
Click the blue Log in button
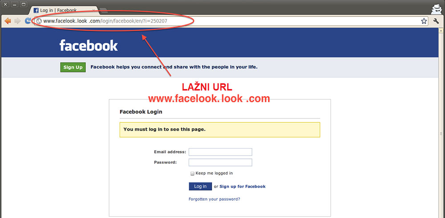point(200,186)
